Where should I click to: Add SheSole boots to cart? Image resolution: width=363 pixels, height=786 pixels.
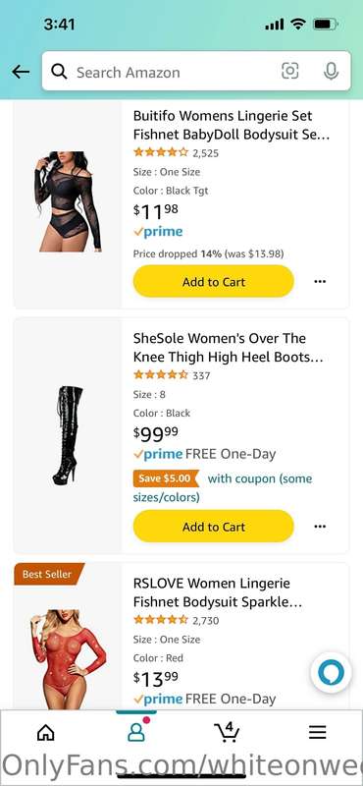(x=213, y=527)
